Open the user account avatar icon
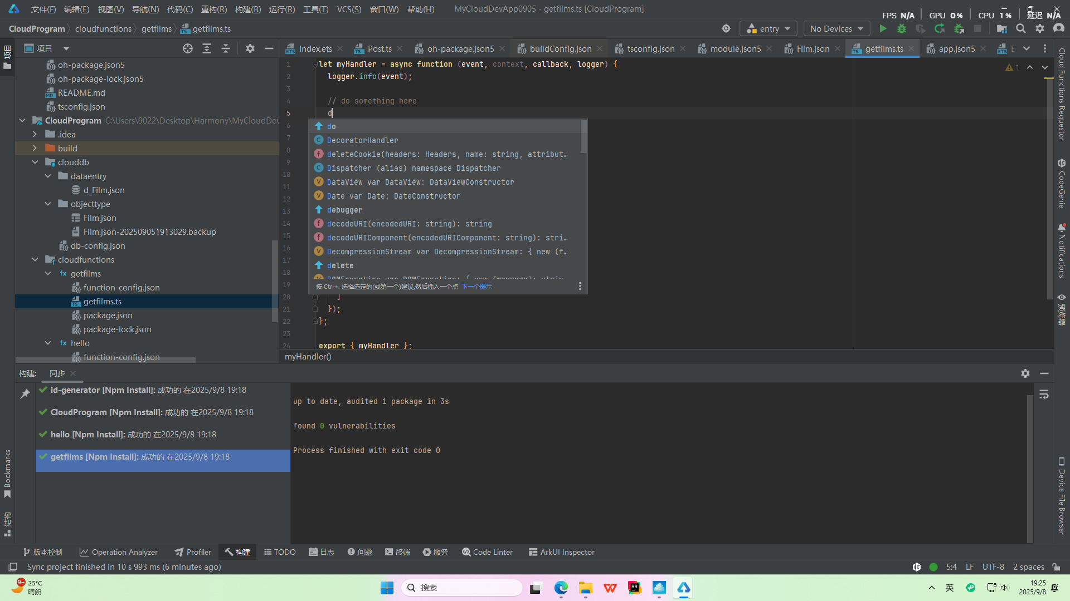 pyautogui.click(x=1058, y=28)
